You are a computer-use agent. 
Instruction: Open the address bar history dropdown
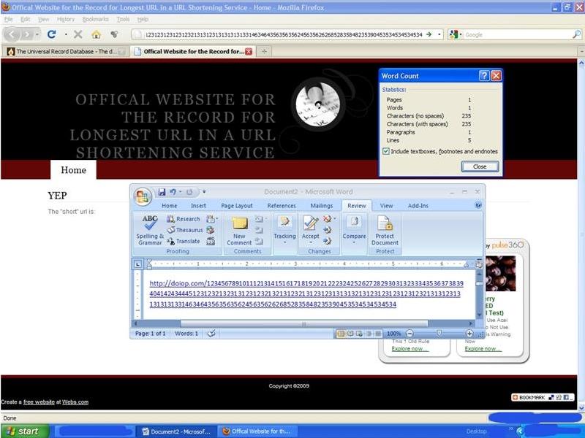[438, 34]
